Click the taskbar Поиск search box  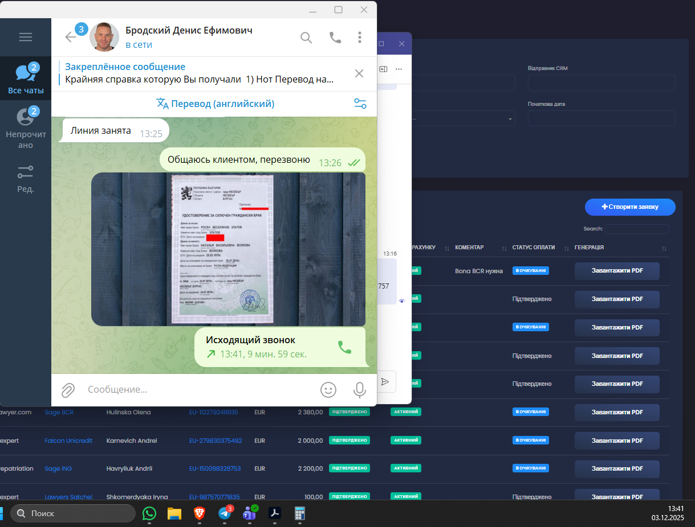tap(73, 513)
